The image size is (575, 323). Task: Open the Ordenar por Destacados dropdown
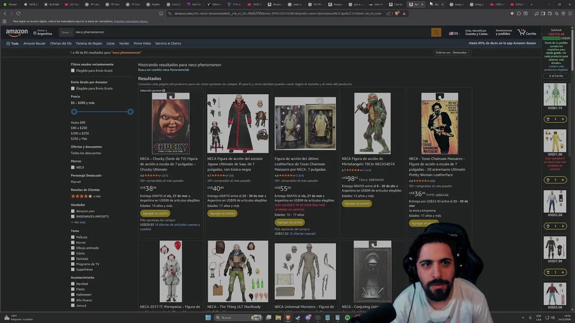452,52
